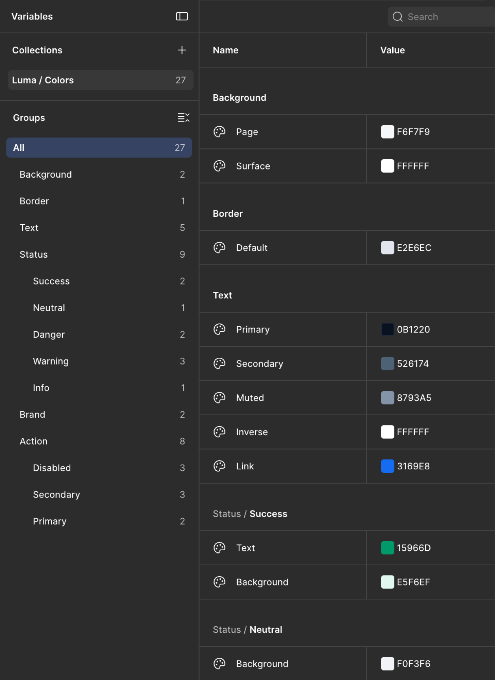Click the Value column header
The width and height of the screenshot is (495, 680).
click(393, 50)
